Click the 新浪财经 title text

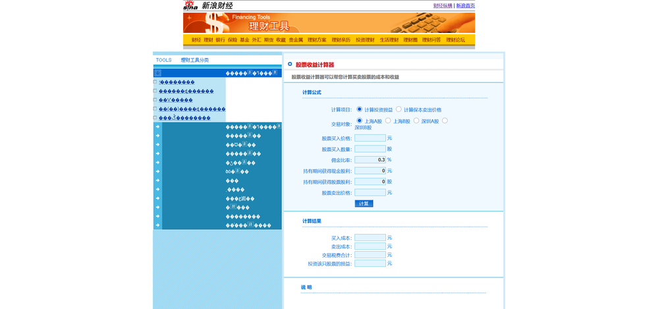click(217, 5)
